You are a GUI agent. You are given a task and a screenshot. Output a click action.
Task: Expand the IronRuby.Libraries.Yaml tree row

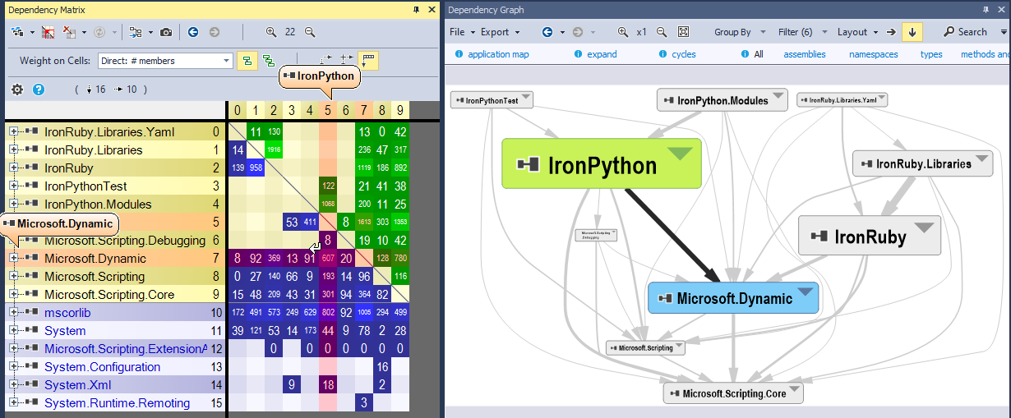[13, 131]
